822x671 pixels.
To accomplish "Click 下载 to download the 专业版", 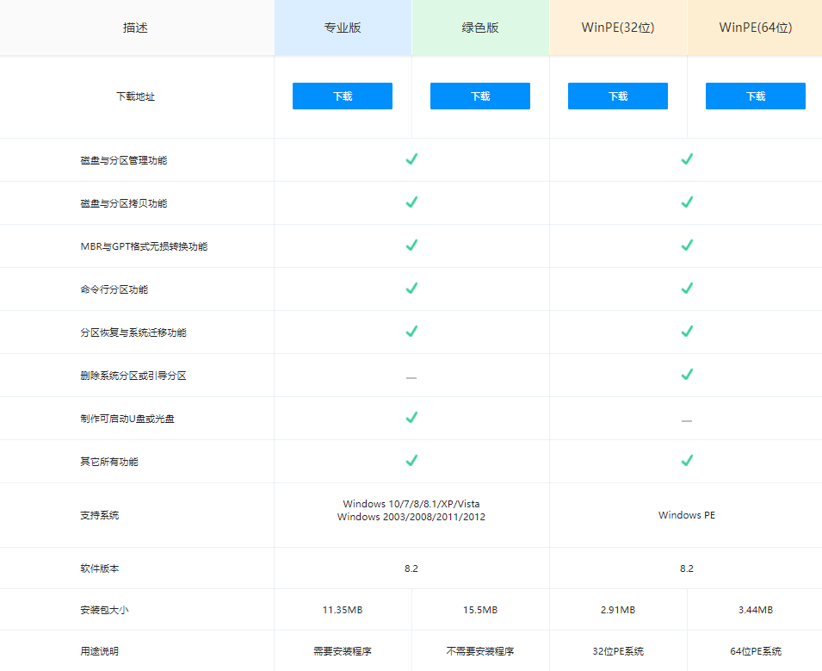I will pyautogui.click(x=342, y=96).
